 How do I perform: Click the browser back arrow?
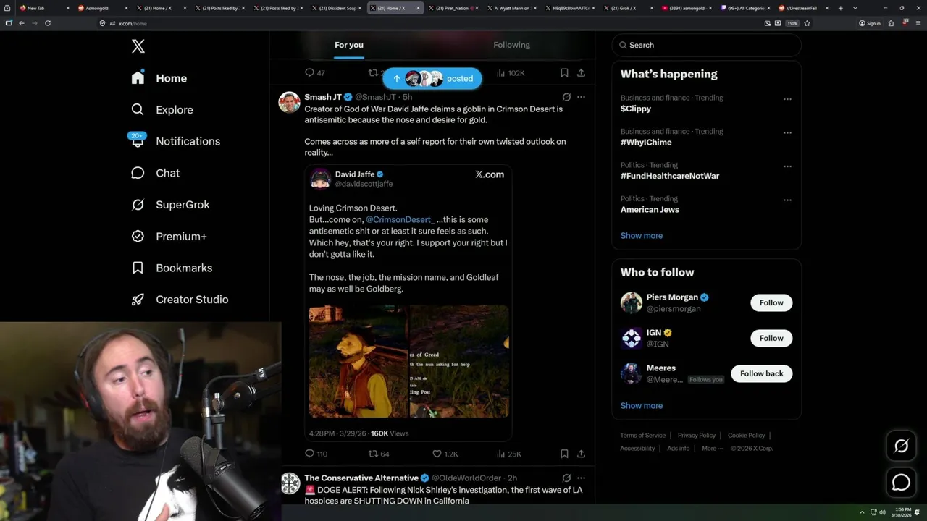click(x=22, y=23)
